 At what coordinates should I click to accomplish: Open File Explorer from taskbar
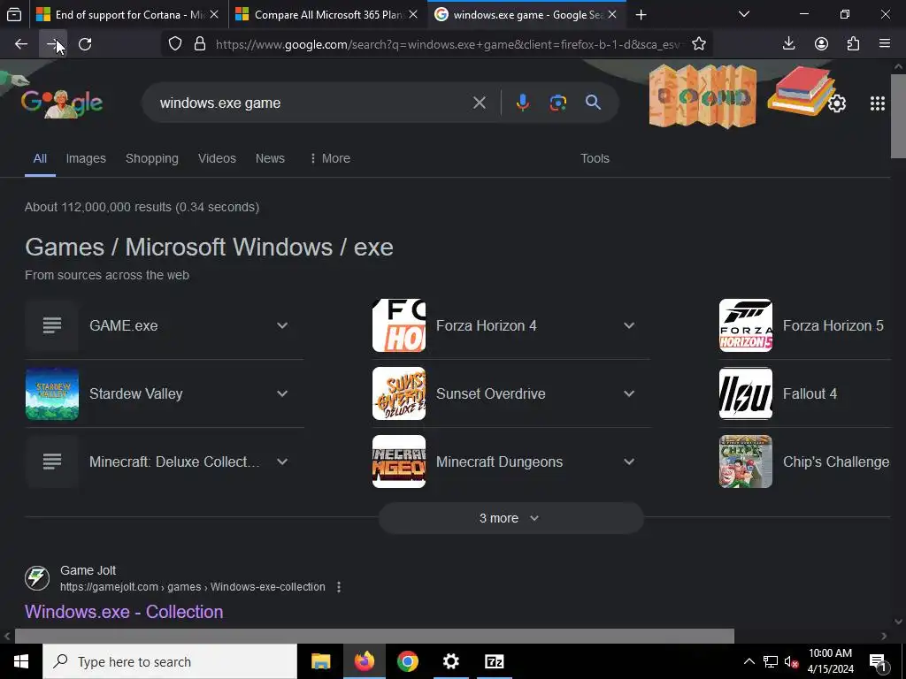(x=320, y=661)
